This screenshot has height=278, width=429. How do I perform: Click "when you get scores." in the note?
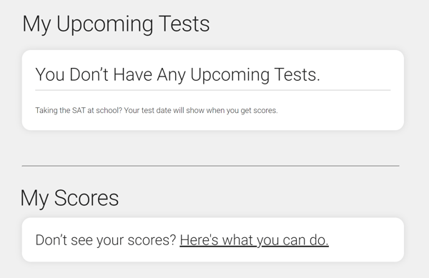click(242, 111)
